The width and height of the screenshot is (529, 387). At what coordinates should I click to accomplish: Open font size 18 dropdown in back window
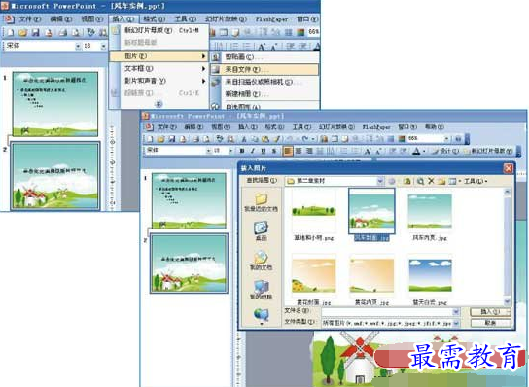pos(103,46)
